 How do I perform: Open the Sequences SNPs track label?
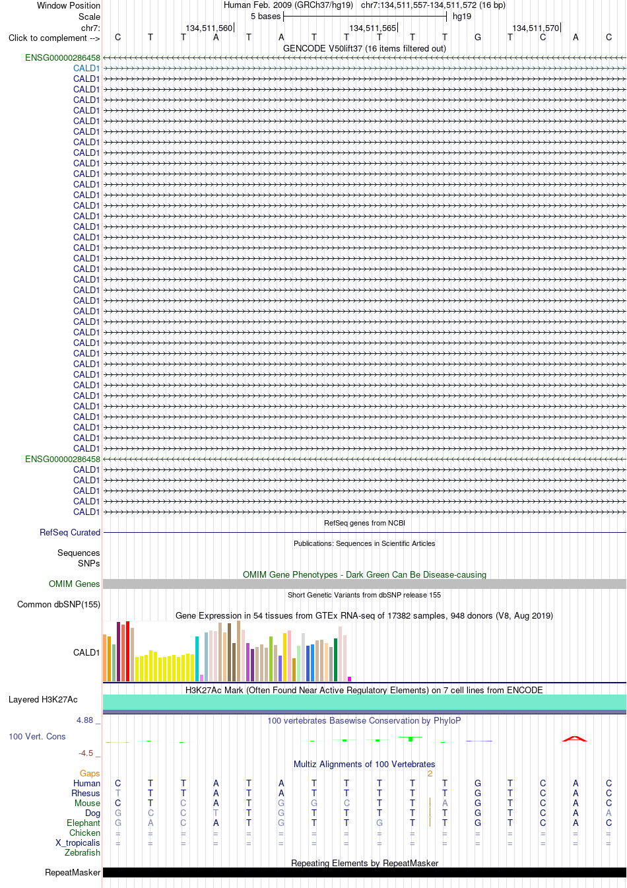79,558
